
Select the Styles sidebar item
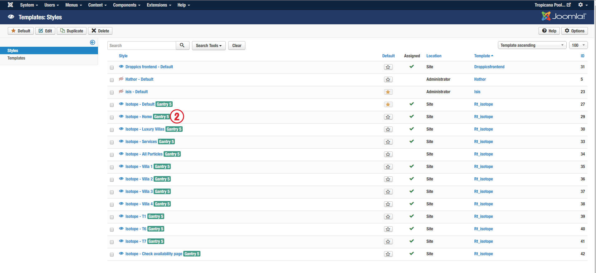point(49,50)
